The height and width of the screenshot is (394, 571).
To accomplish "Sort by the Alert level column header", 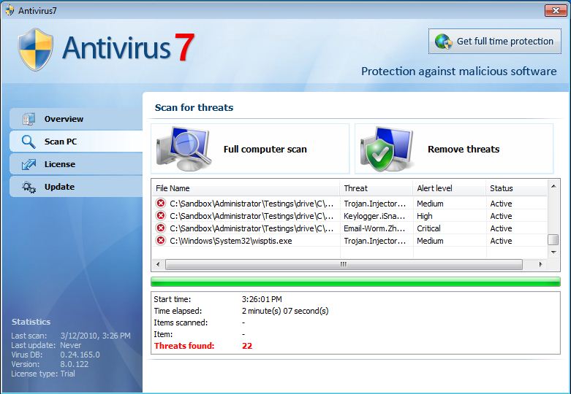I will tap(449, 188).
